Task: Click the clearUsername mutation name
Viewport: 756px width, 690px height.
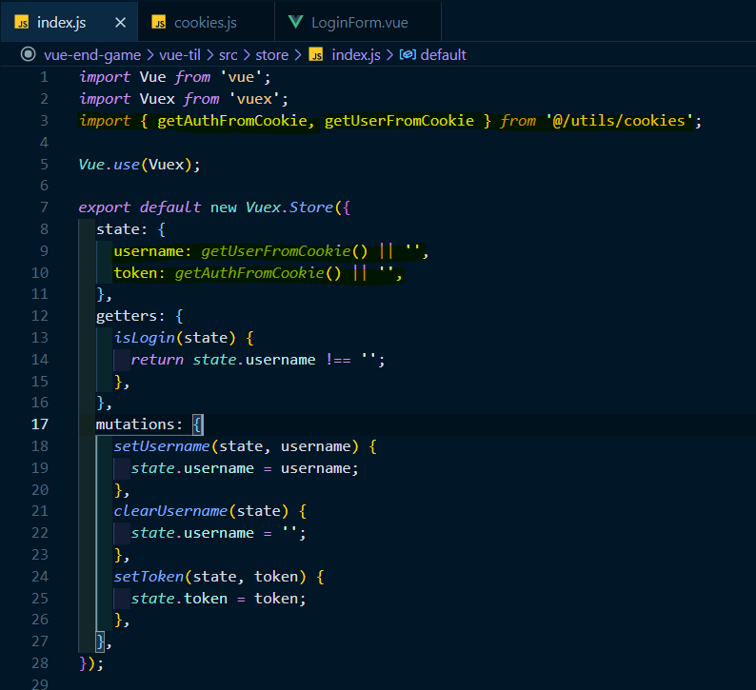Action: pyautogui.click(x=170, y=511)
